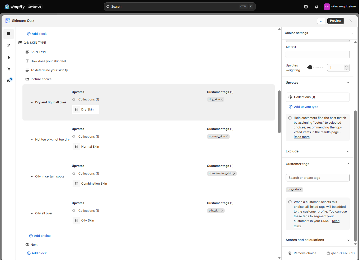Viewport: 359px width, 260px height.
Task: Select the Dry and tight all over choice
Action: (51, 102)
